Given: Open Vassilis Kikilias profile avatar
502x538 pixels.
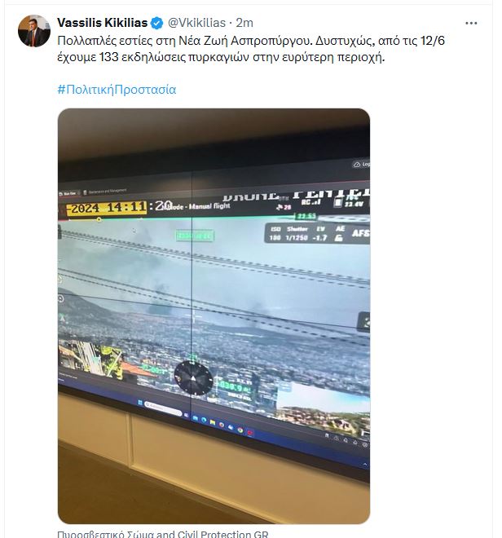Looking at the screenshot, I should tap(34, 31).
